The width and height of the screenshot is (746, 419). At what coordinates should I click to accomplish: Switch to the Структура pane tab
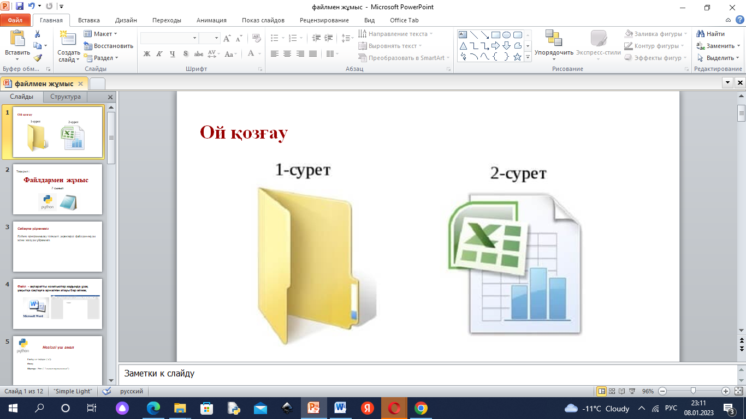click(66, 97)
